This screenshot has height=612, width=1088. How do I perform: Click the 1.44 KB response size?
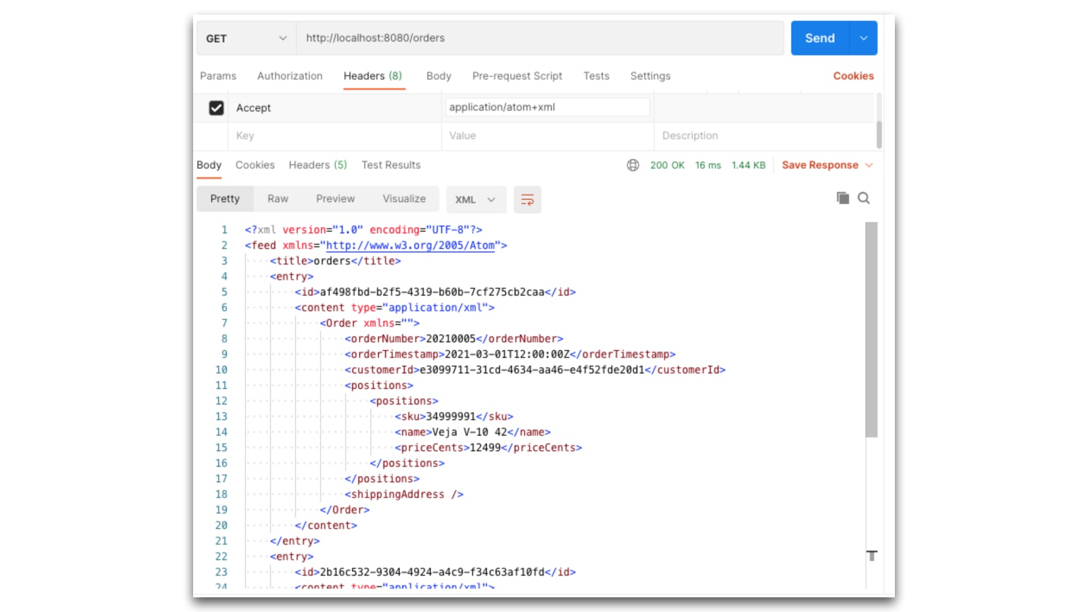point(748,165)
